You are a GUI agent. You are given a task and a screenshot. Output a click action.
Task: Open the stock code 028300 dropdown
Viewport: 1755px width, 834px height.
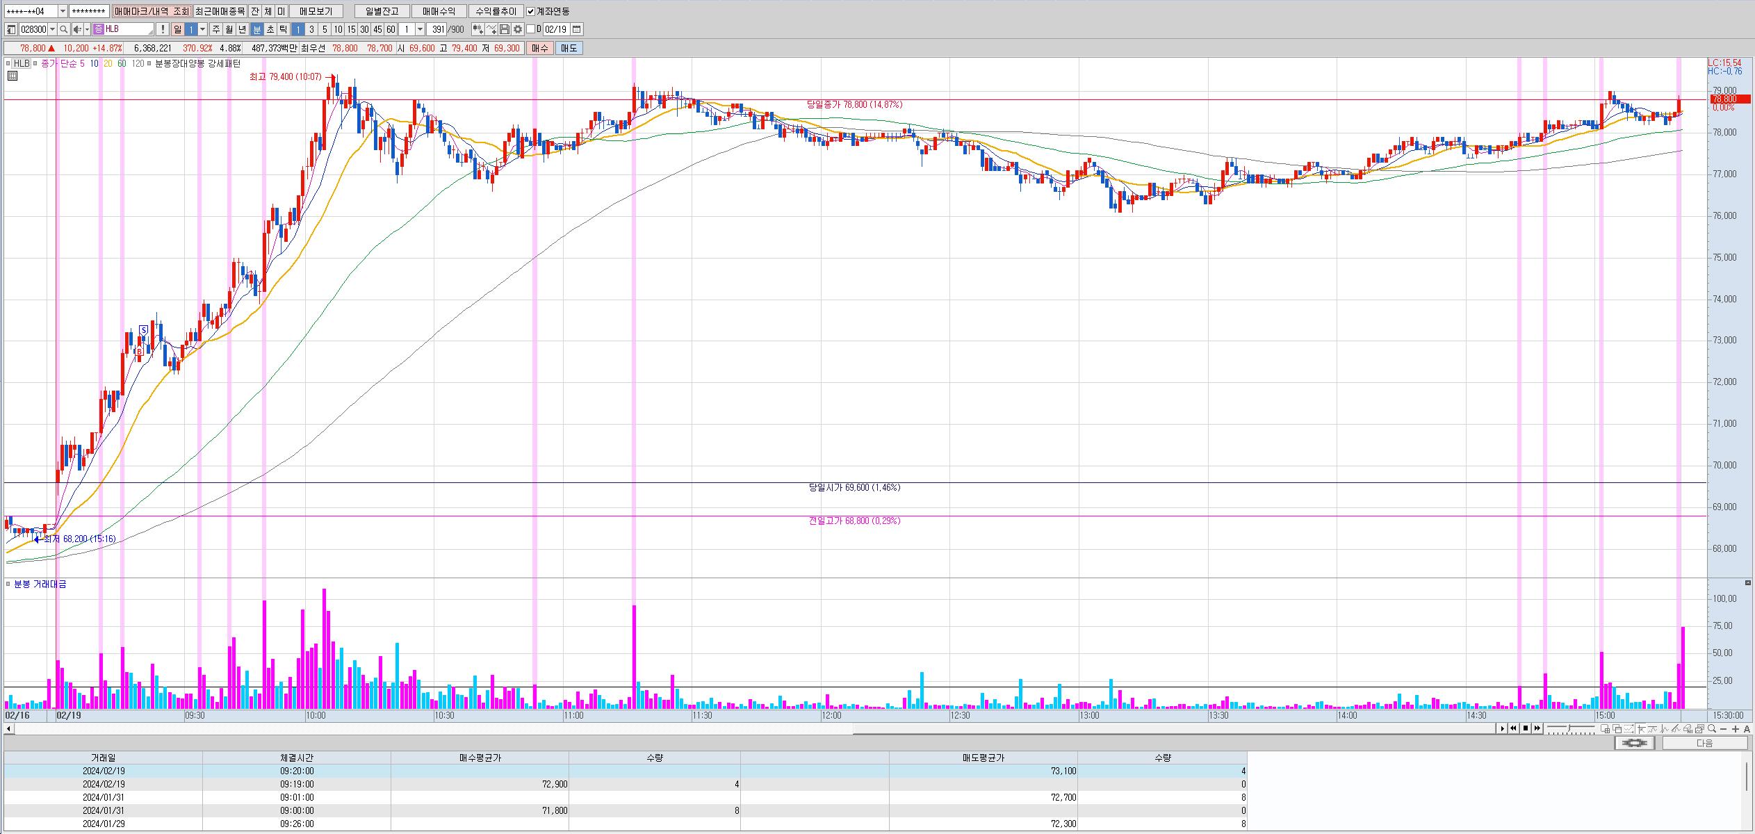(x=52, y=29)
